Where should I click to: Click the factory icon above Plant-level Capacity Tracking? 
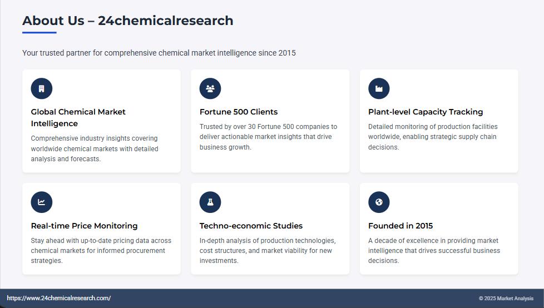click(x=379, y=88)
